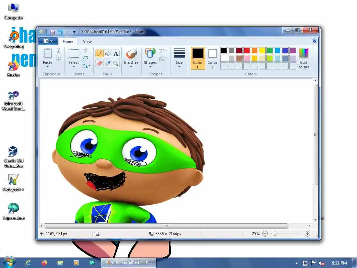
Task: Click the Resize image icon
Action: [85, 58]
